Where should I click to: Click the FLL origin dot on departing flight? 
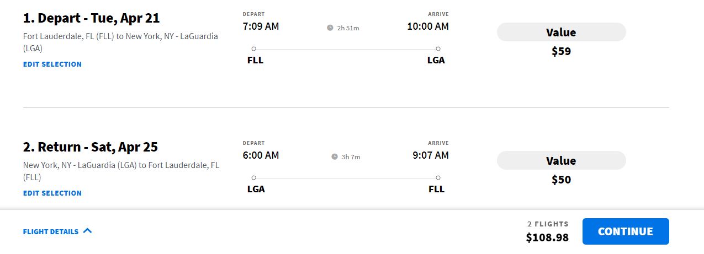click(253, 48)
